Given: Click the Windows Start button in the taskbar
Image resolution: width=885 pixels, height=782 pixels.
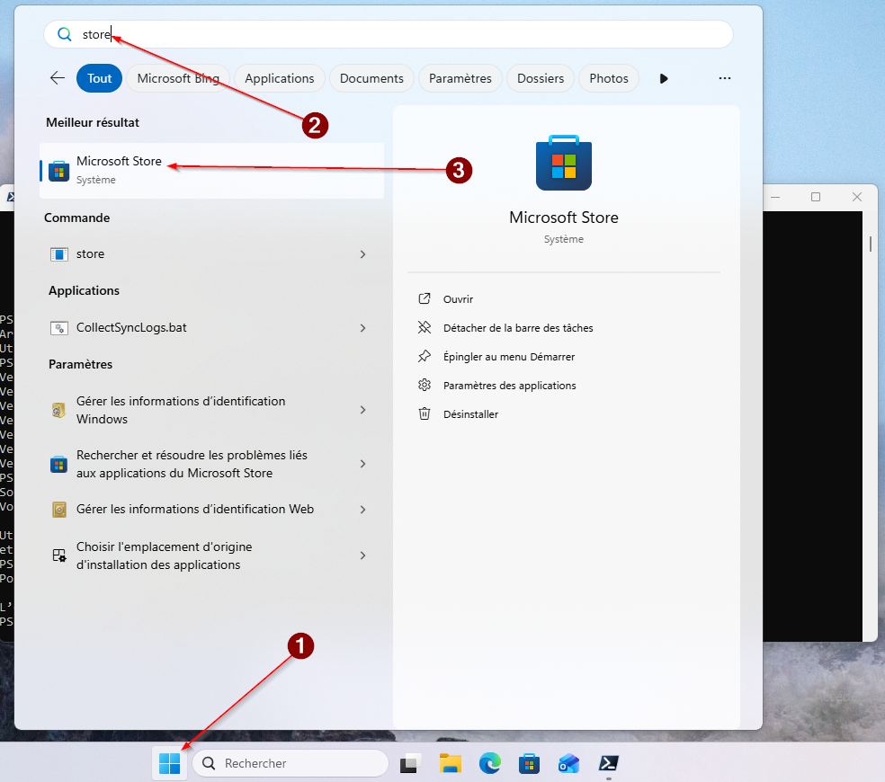Looking at the screenshot, I should 169,763.
